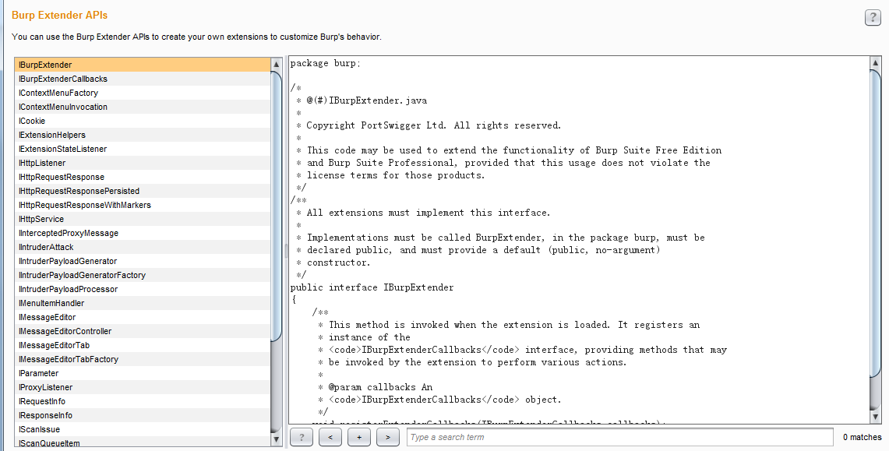
Task: Select IScanQueueItem in the list
Action: [x=143, y=442]
